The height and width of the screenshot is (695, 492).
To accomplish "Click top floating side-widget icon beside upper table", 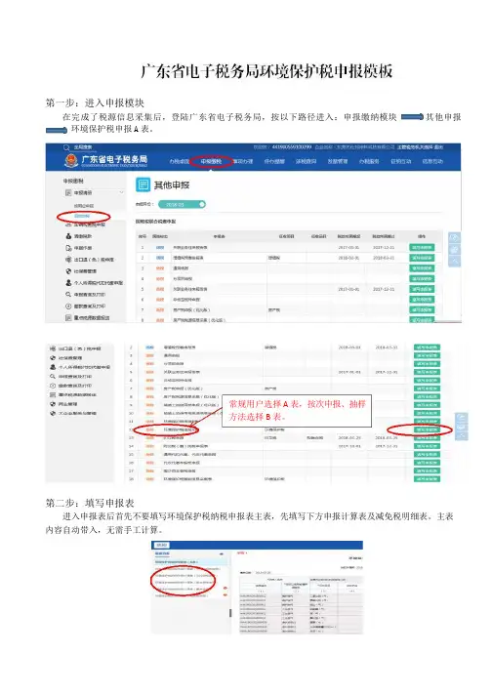I will pyautogui.click(x=454, y=237).
